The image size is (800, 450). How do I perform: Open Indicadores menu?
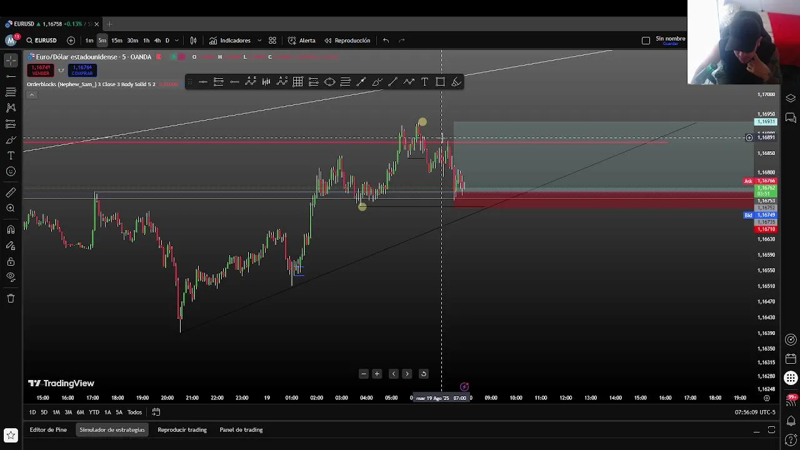230,41
